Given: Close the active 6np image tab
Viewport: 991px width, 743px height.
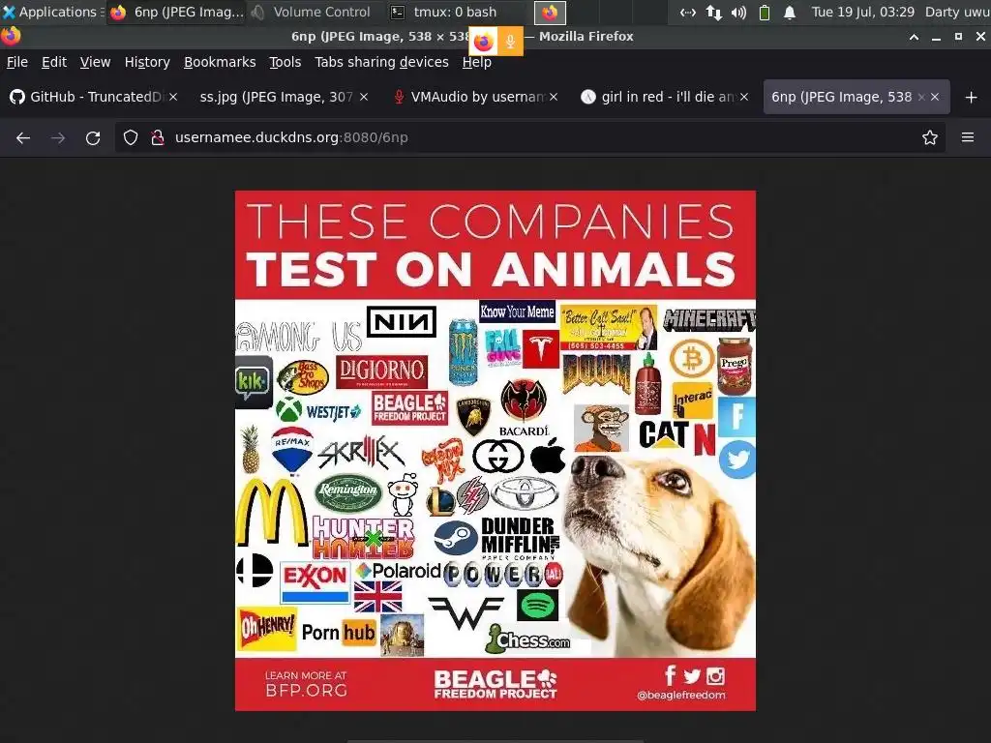Looking at the screenshot, I should (x=935, y=97).
